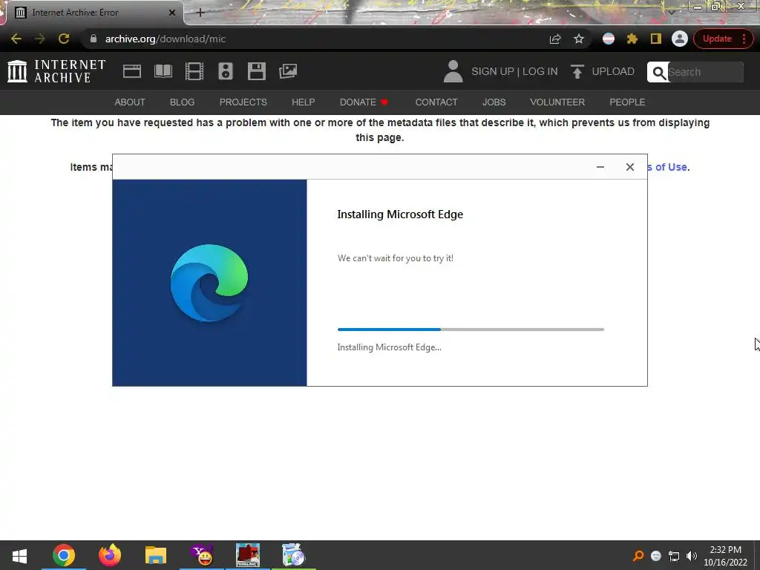Open the Wayback Machine web icon

point(132,71)
